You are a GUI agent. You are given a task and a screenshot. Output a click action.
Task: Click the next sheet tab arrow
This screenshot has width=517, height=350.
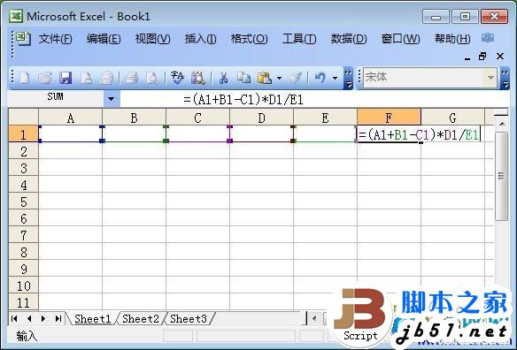point(43,318)
